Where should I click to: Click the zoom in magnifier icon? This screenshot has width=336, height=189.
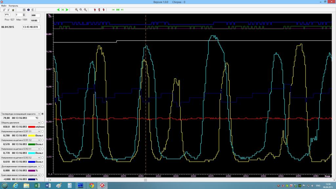(x=76, y=10)
